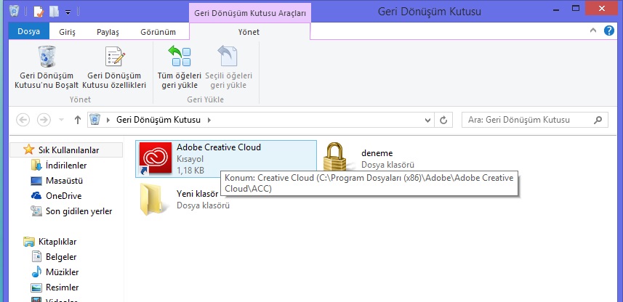Collapse the ribbon with the arrow

coord(593,30)
